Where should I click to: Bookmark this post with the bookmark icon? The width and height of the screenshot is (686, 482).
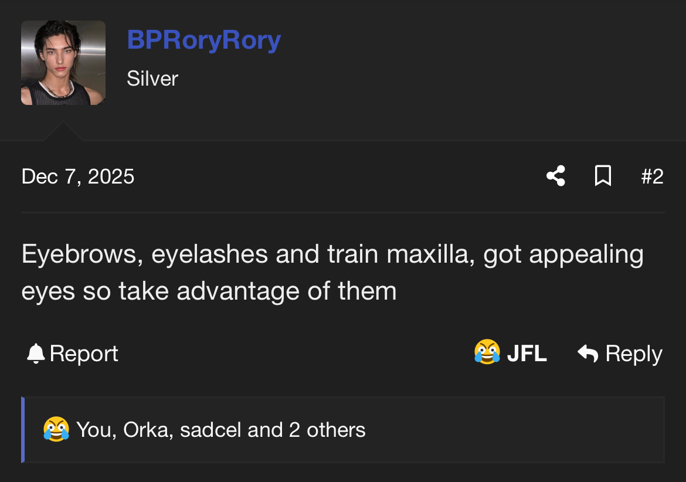click(603, 176)
